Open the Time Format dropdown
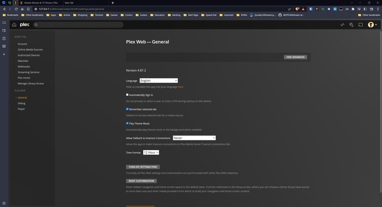382x207 pixels. (x=151, y=152)
